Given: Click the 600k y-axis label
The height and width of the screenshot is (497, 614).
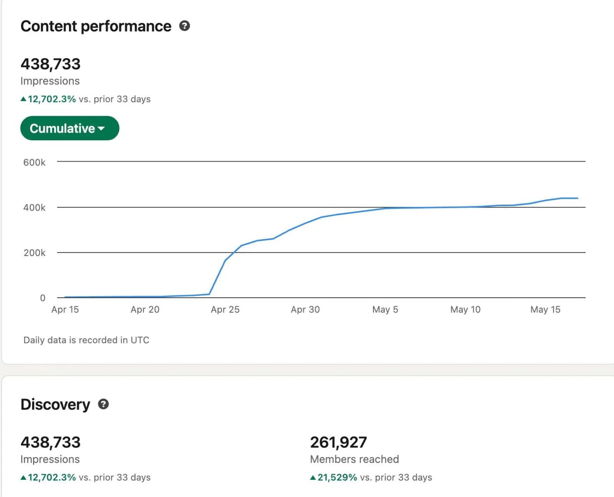Looking at the screenshot, I should 34,162.
